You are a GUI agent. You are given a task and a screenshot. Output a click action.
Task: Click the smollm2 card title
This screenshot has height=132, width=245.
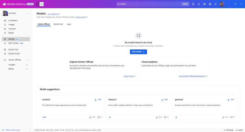click(x=46, y=100)
